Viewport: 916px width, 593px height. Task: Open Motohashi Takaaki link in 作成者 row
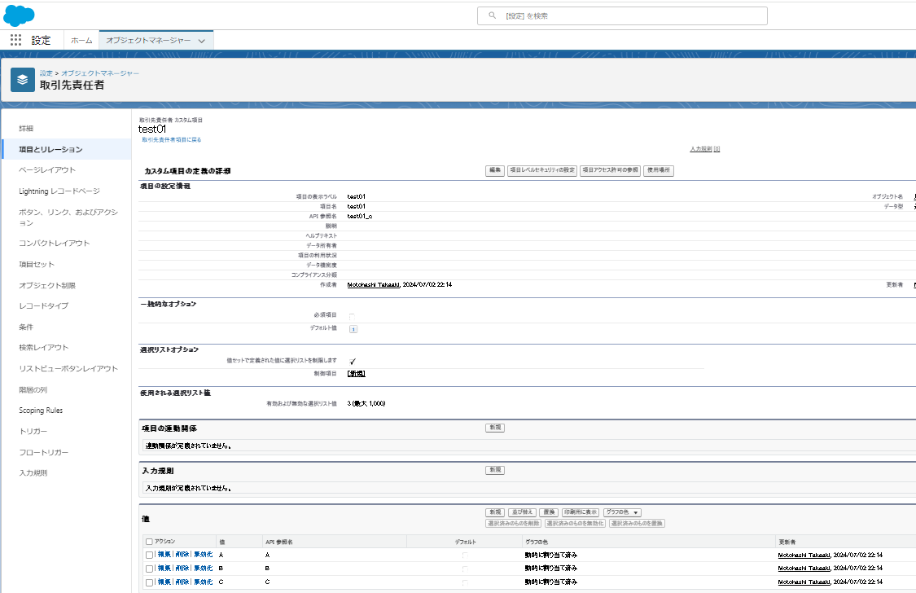click(x=373, y=284)
